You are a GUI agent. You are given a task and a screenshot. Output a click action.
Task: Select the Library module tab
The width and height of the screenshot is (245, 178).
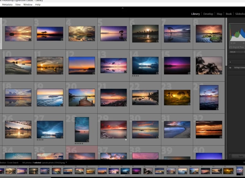tap(195, 14)
